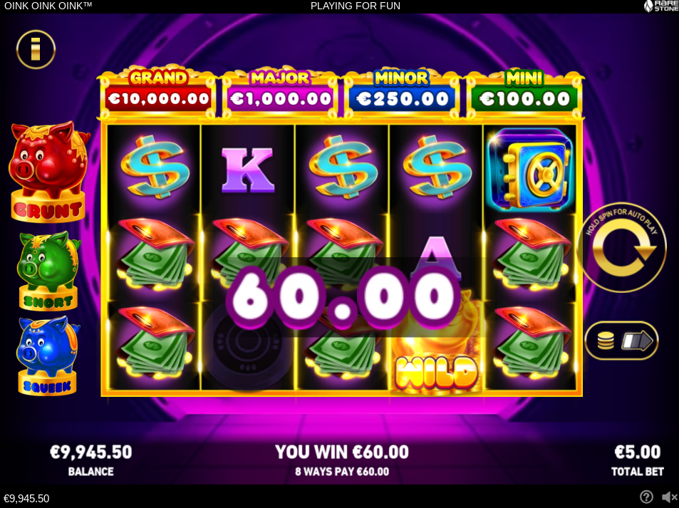Click the red Grunt piggy bank

tap(48, 172)
